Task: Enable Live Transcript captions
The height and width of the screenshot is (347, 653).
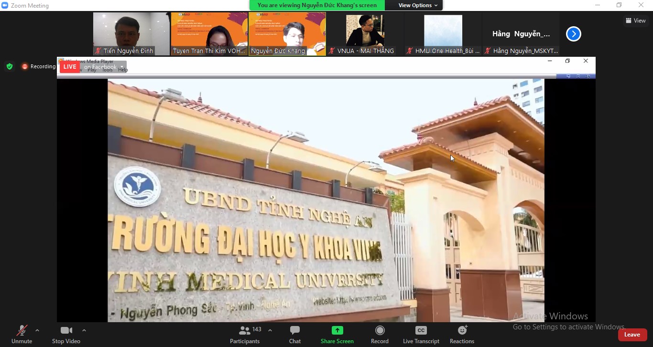Action: 421,335
